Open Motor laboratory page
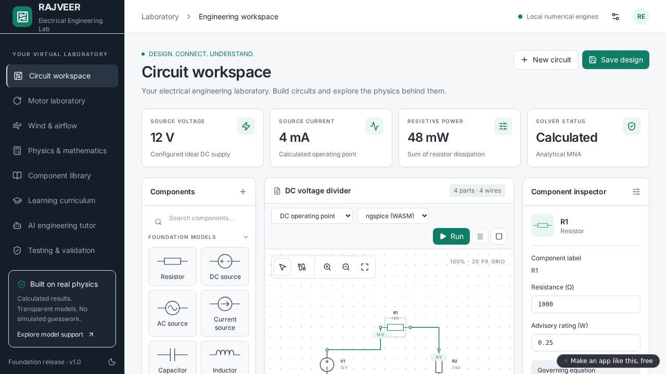The width and height of the screenshot is (666, 374). [x=62, y=101]
